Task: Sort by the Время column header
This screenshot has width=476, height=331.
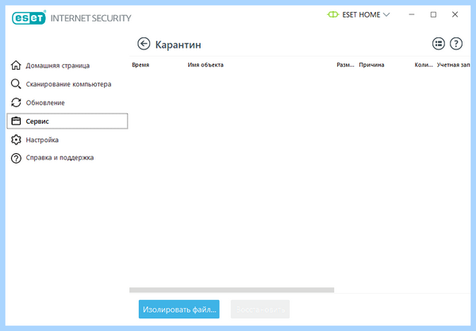Action: click(140, 64)
